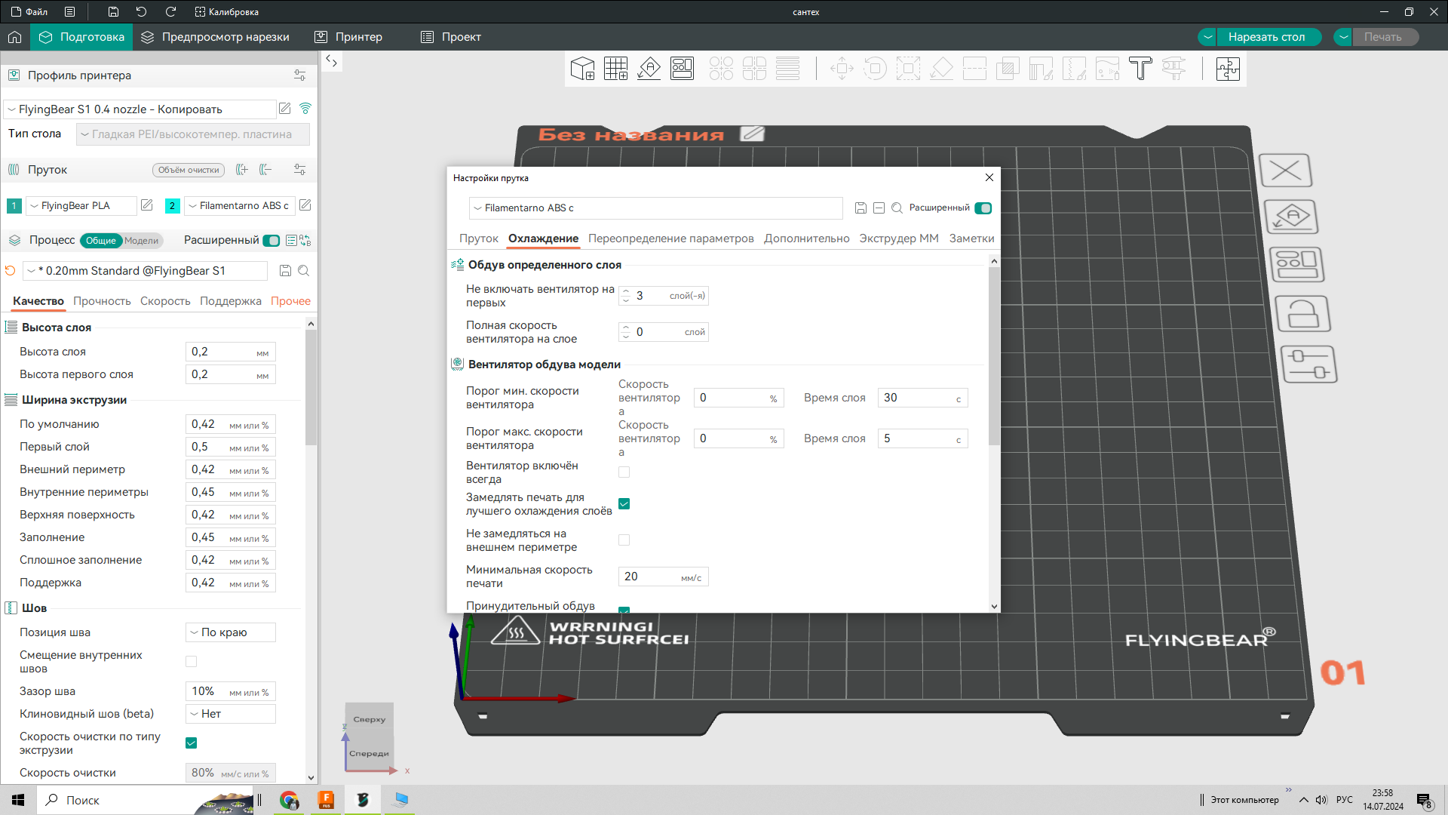Viewport: 1448px width, 815px height.
Task: Enable 'Вентилятор включён всегда' checkbox
Action: tap(624, 472)
